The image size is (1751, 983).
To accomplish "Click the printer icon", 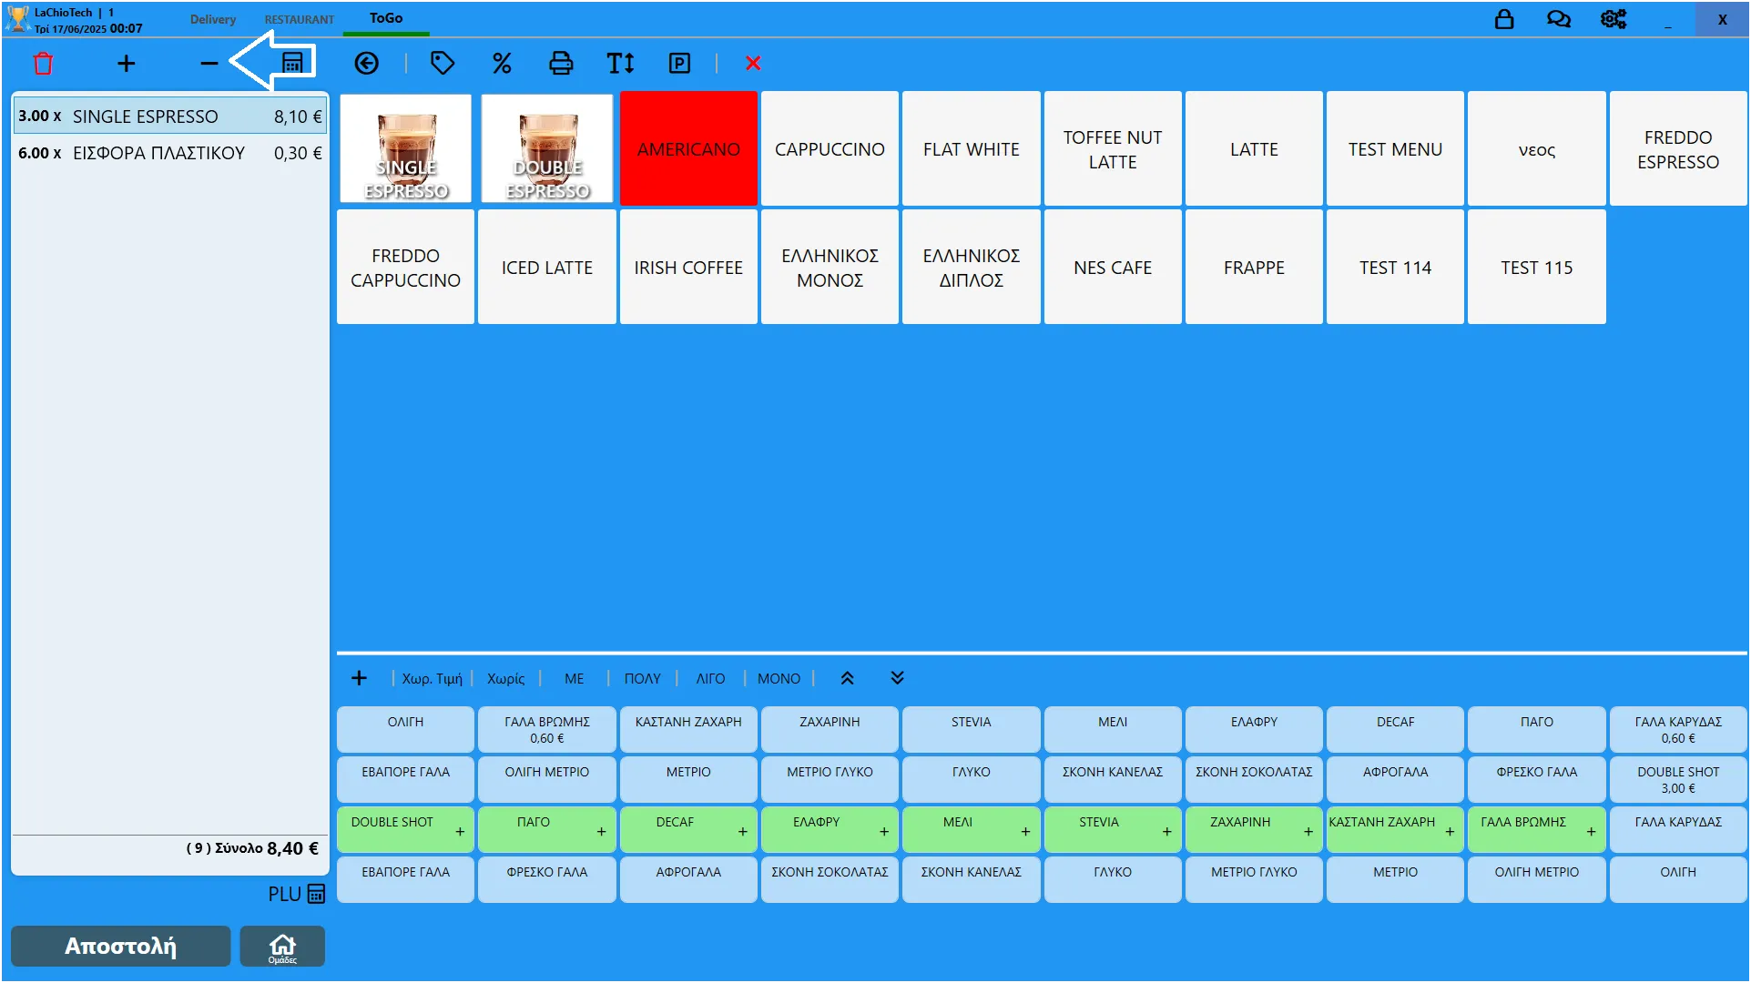I will (x=561, y=63).
